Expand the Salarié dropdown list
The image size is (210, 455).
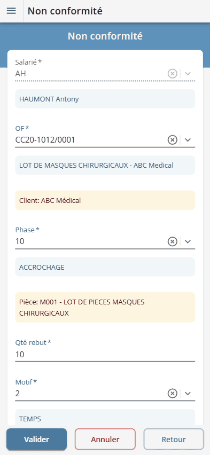pyautogui.click(x=188, y=74)
